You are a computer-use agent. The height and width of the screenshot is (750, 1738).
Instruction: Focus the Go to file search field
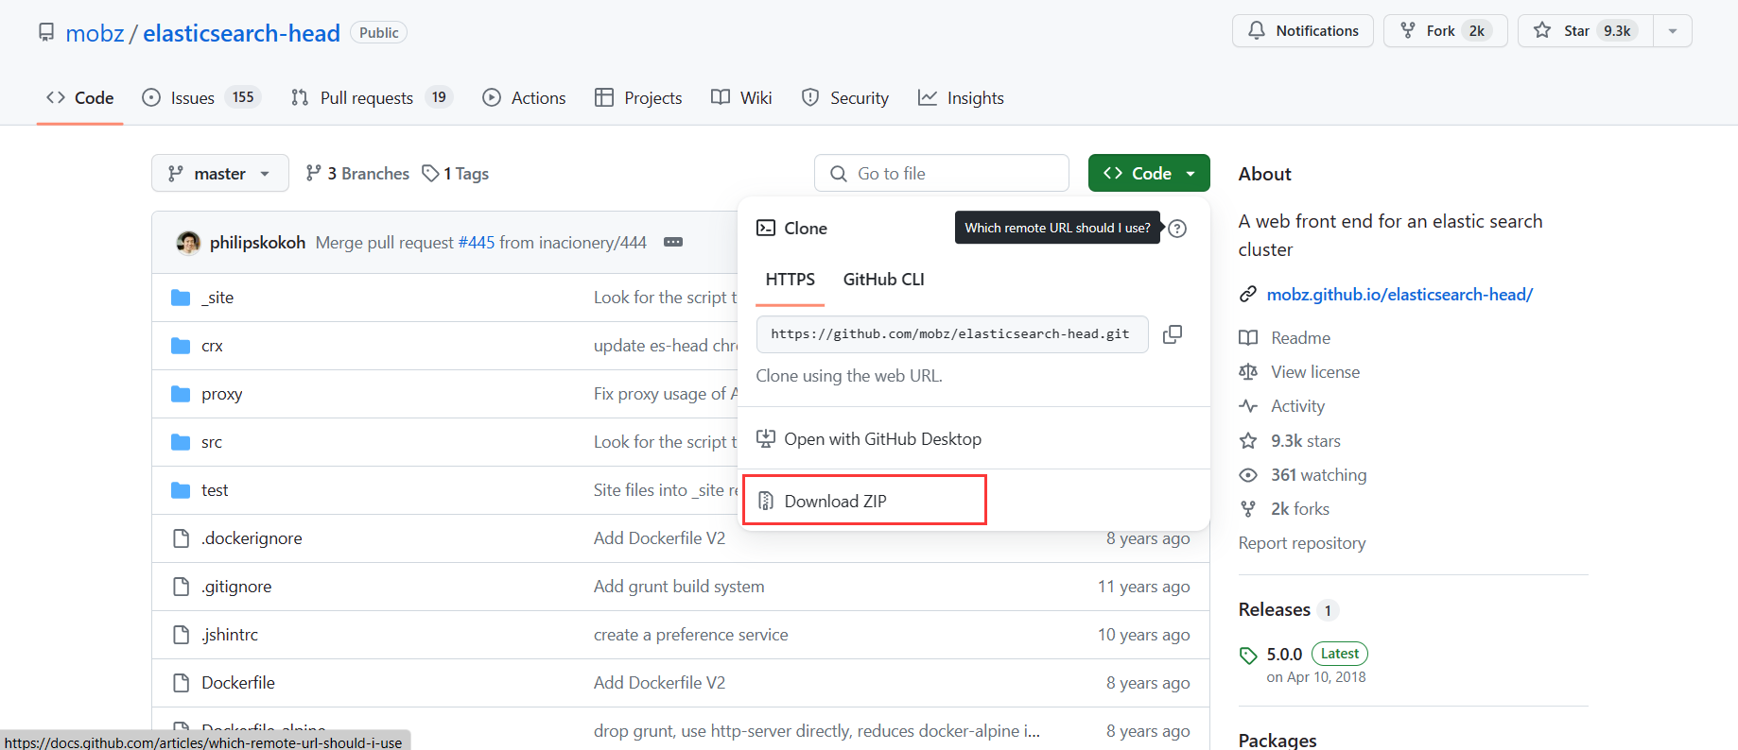[x=942, y=174]
